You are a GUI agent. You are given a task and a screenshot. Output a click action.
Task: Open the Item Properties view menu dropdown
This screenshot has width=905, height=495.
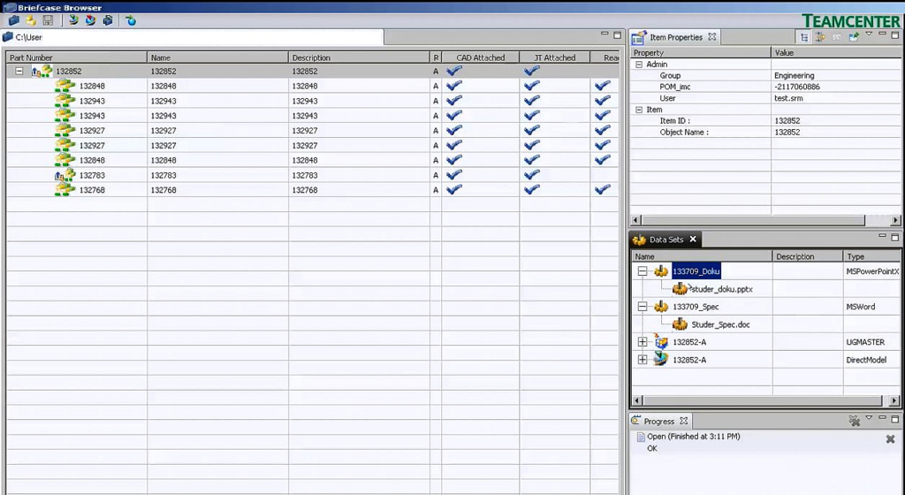click(x=870, y=34)
